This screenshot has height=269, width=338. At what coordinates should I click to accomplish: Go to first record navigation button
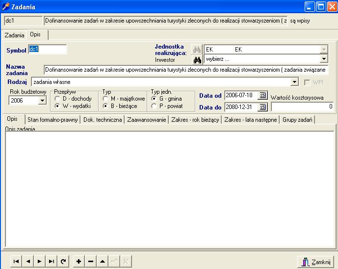16,262
